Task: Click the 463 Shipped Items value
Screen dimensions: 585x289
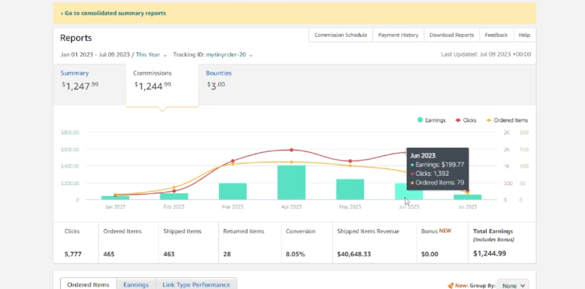Action: tap(169, 254)
